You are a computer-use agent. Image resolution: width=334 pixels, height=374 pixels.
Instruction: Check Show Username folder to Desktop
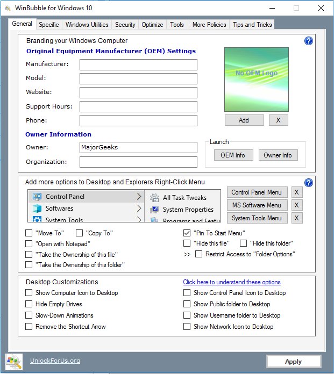coord(187,315)
